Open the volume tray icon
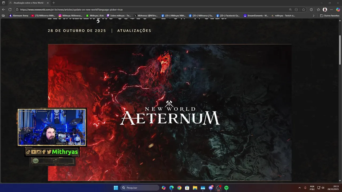 tap(323, 188)
